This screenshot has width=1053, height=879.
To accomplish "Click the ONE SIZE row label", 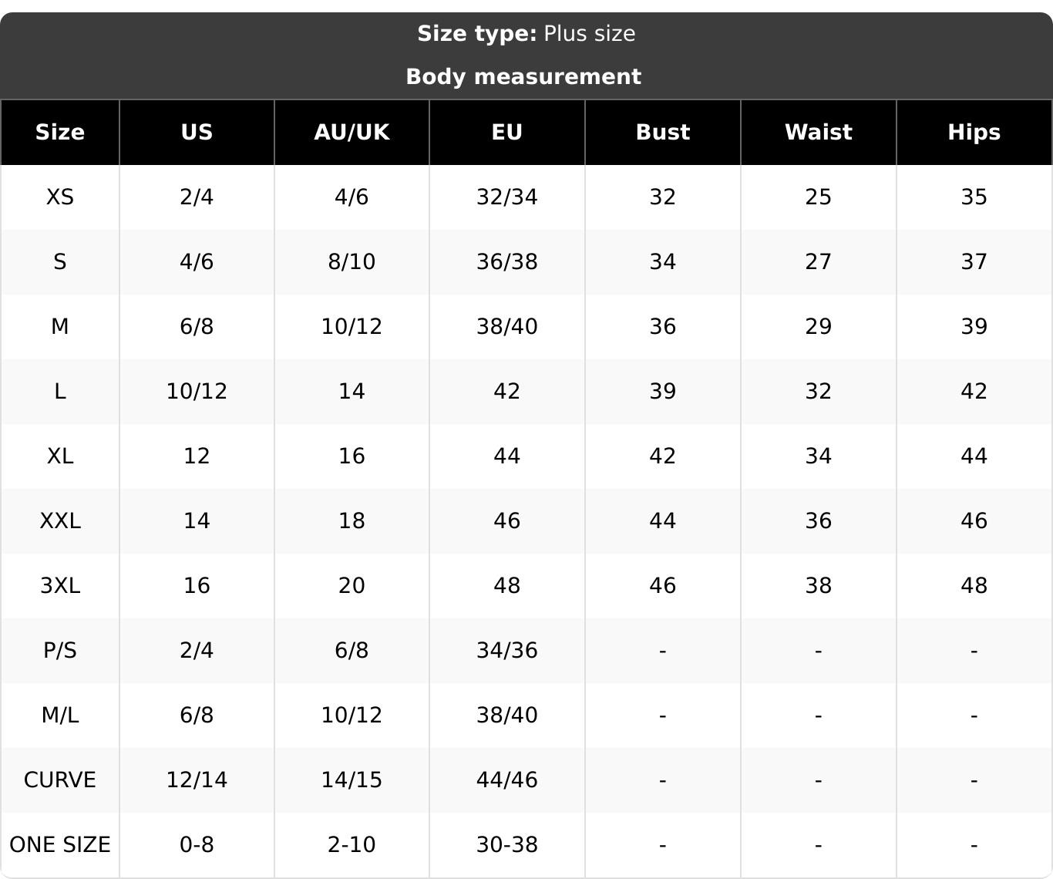I will (60, 845).
